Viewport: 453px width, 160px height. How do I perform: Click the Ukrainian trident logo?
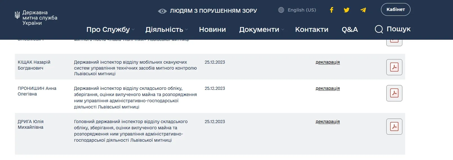click(x=17, y=15)
